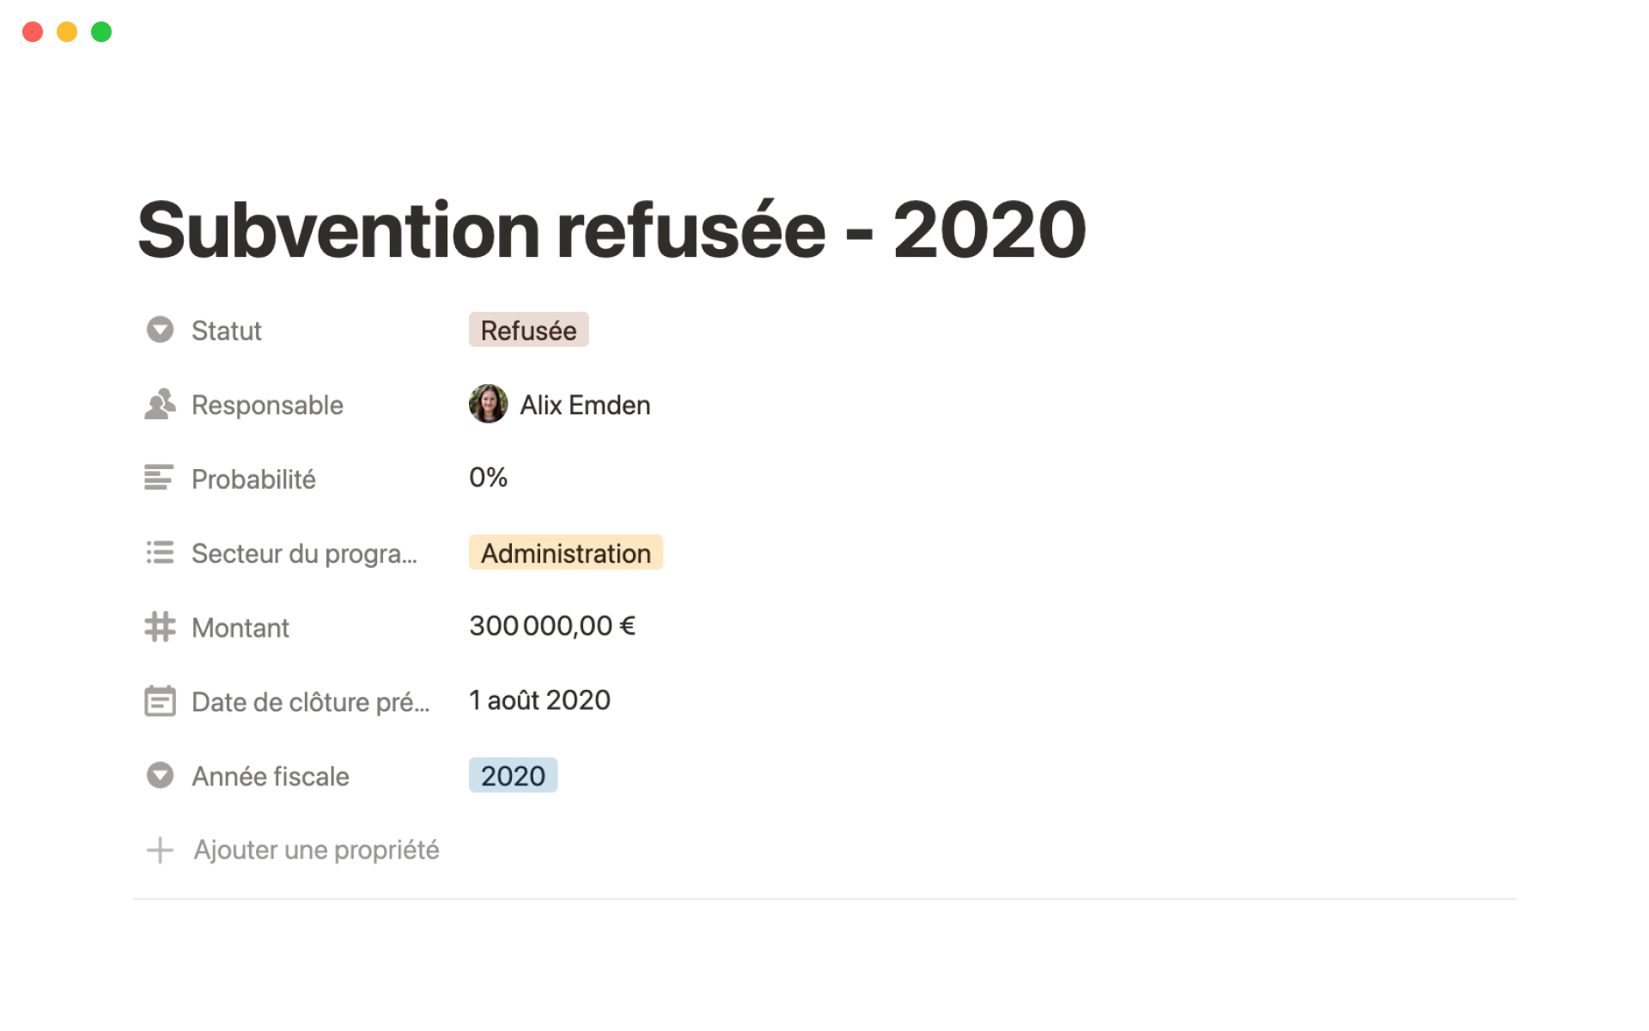
Task: Click the Probabilité text property icon
Action: tap(159, 478)
